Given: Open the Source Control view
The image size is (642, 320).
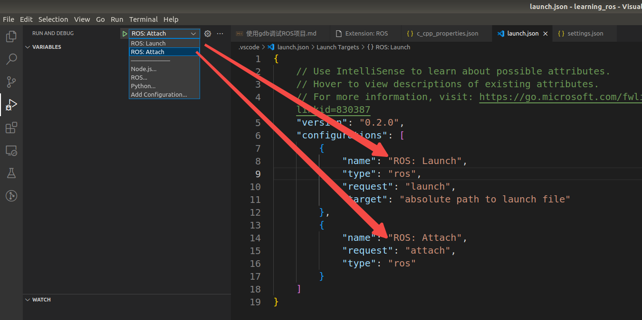Looking at the screenshot, I should pos(11,82).
